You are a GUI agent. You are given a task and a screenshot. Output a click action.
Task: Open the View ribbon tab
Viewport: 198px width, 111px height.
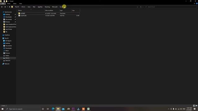21,4
